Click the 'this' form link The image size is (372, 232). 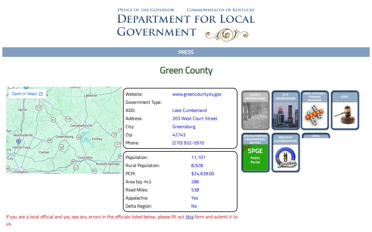(190, 217)
